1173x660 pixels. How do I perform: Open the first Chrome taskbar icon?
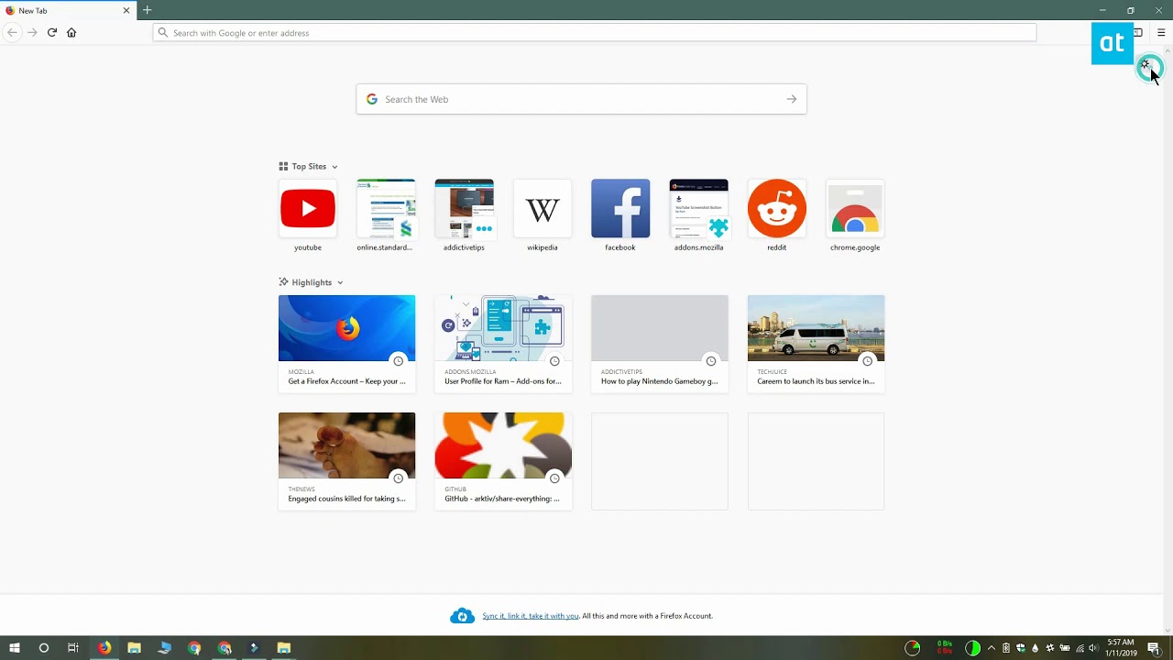[x=194, y=648]
